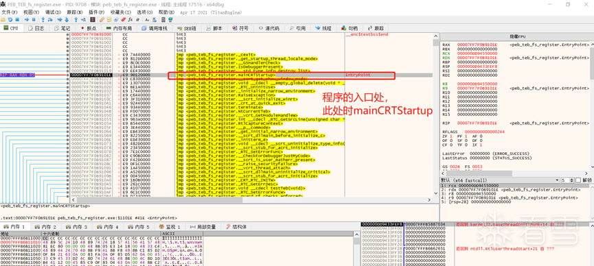This screenshot has height=266, width=594.
Task: Step into using the step-into toolbar icon
Action: (x=43, y=19)
